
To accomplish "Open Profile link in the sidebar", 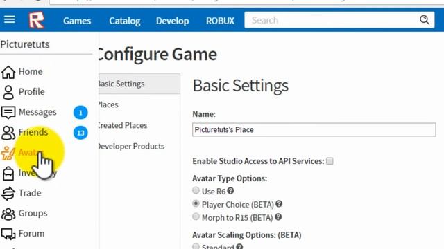I will coord(32,92).
